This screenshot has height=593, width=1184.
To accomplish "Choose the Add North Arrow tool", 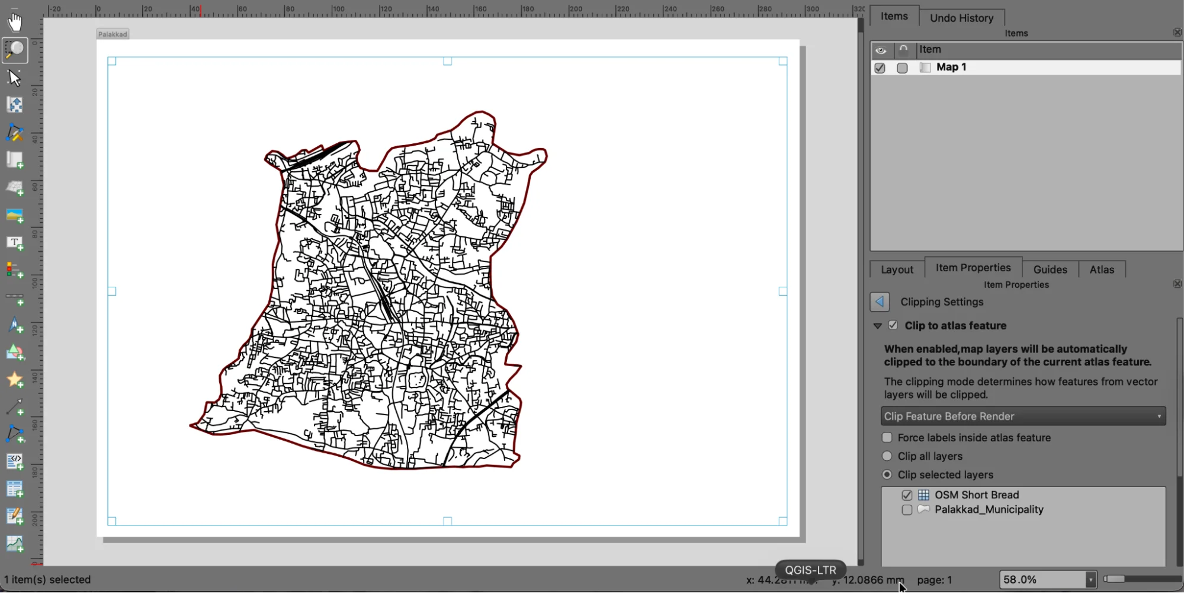I will coord(15,325).
